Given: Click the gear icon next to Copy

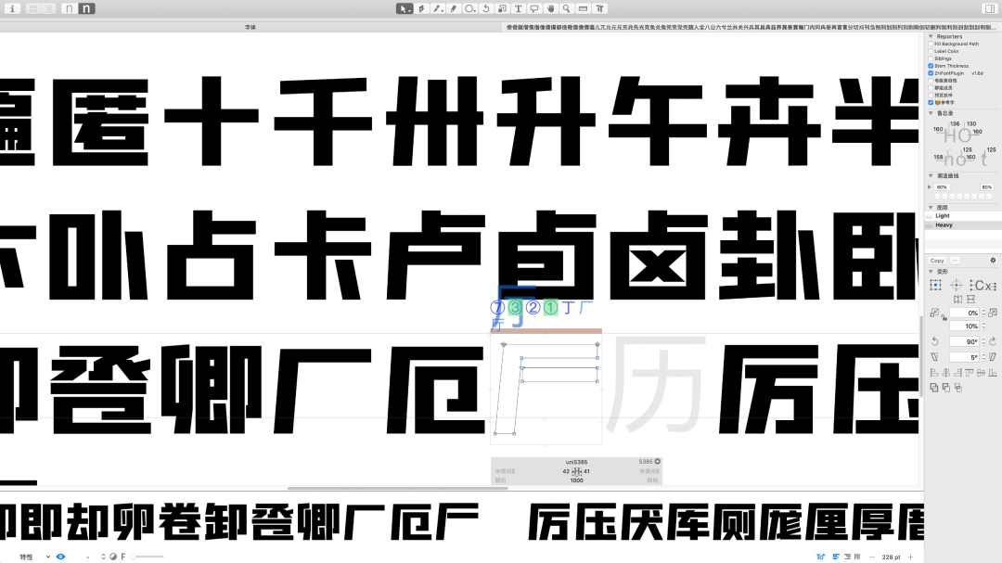Looking at the screenshot, I should (994, 261).
